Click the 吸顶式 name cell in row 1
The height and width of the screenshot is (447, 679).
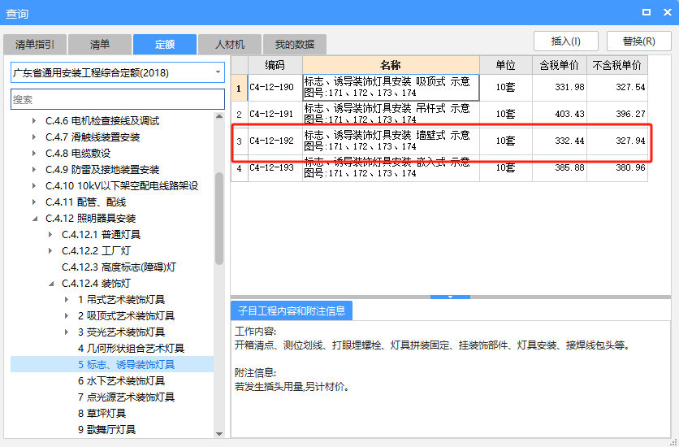(391, 88)
